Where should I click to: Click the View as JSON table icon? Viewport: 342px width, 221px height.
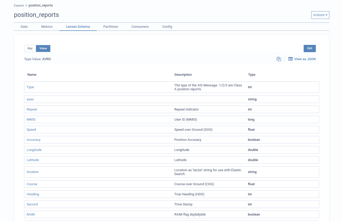coord(290,59)
